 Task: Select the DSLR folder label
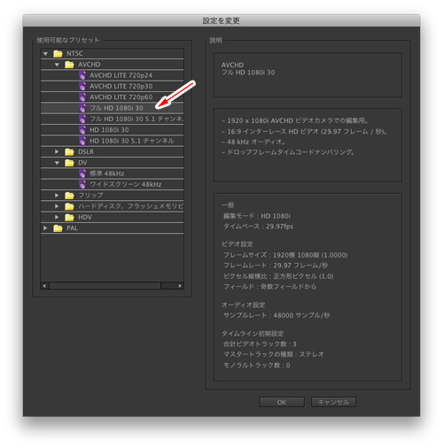86,152
